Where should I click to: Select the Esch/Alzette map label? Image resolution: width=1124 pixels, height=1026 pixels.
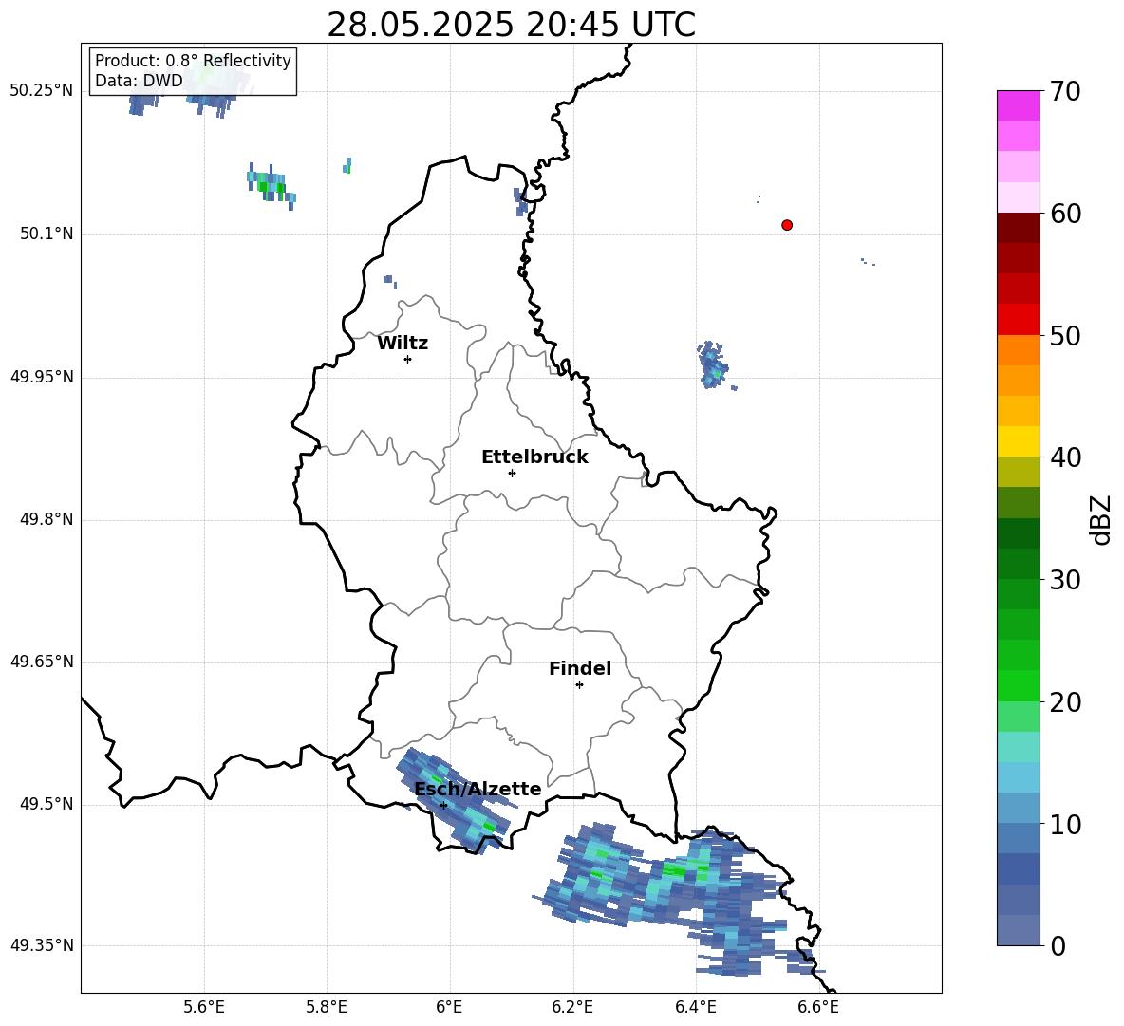[x=478, y=789]
